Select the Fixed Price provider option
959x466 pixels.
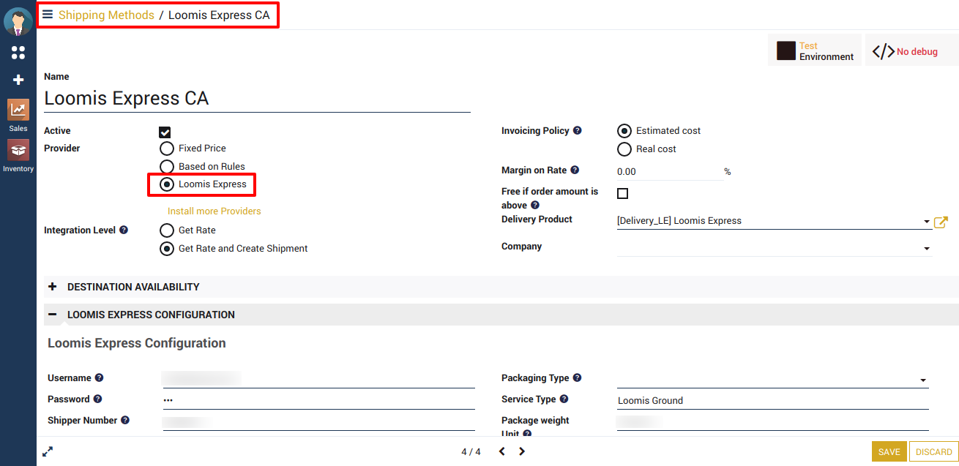(x=167, y=149)
